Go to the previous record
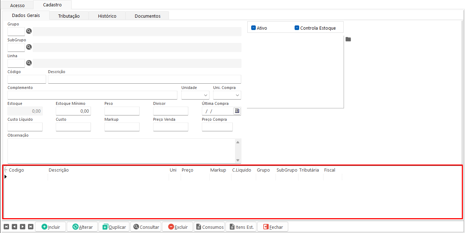Screen dimensions: 465x233 pyautogui.click(x=14, y=227)
